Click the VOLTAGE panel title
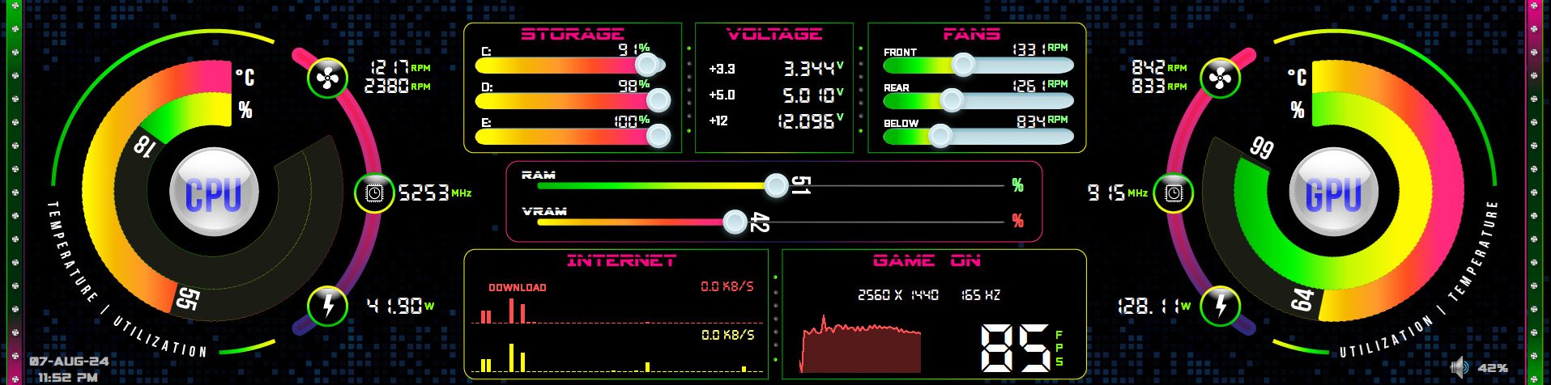1551x385 pixels. [x=774, y=34]
